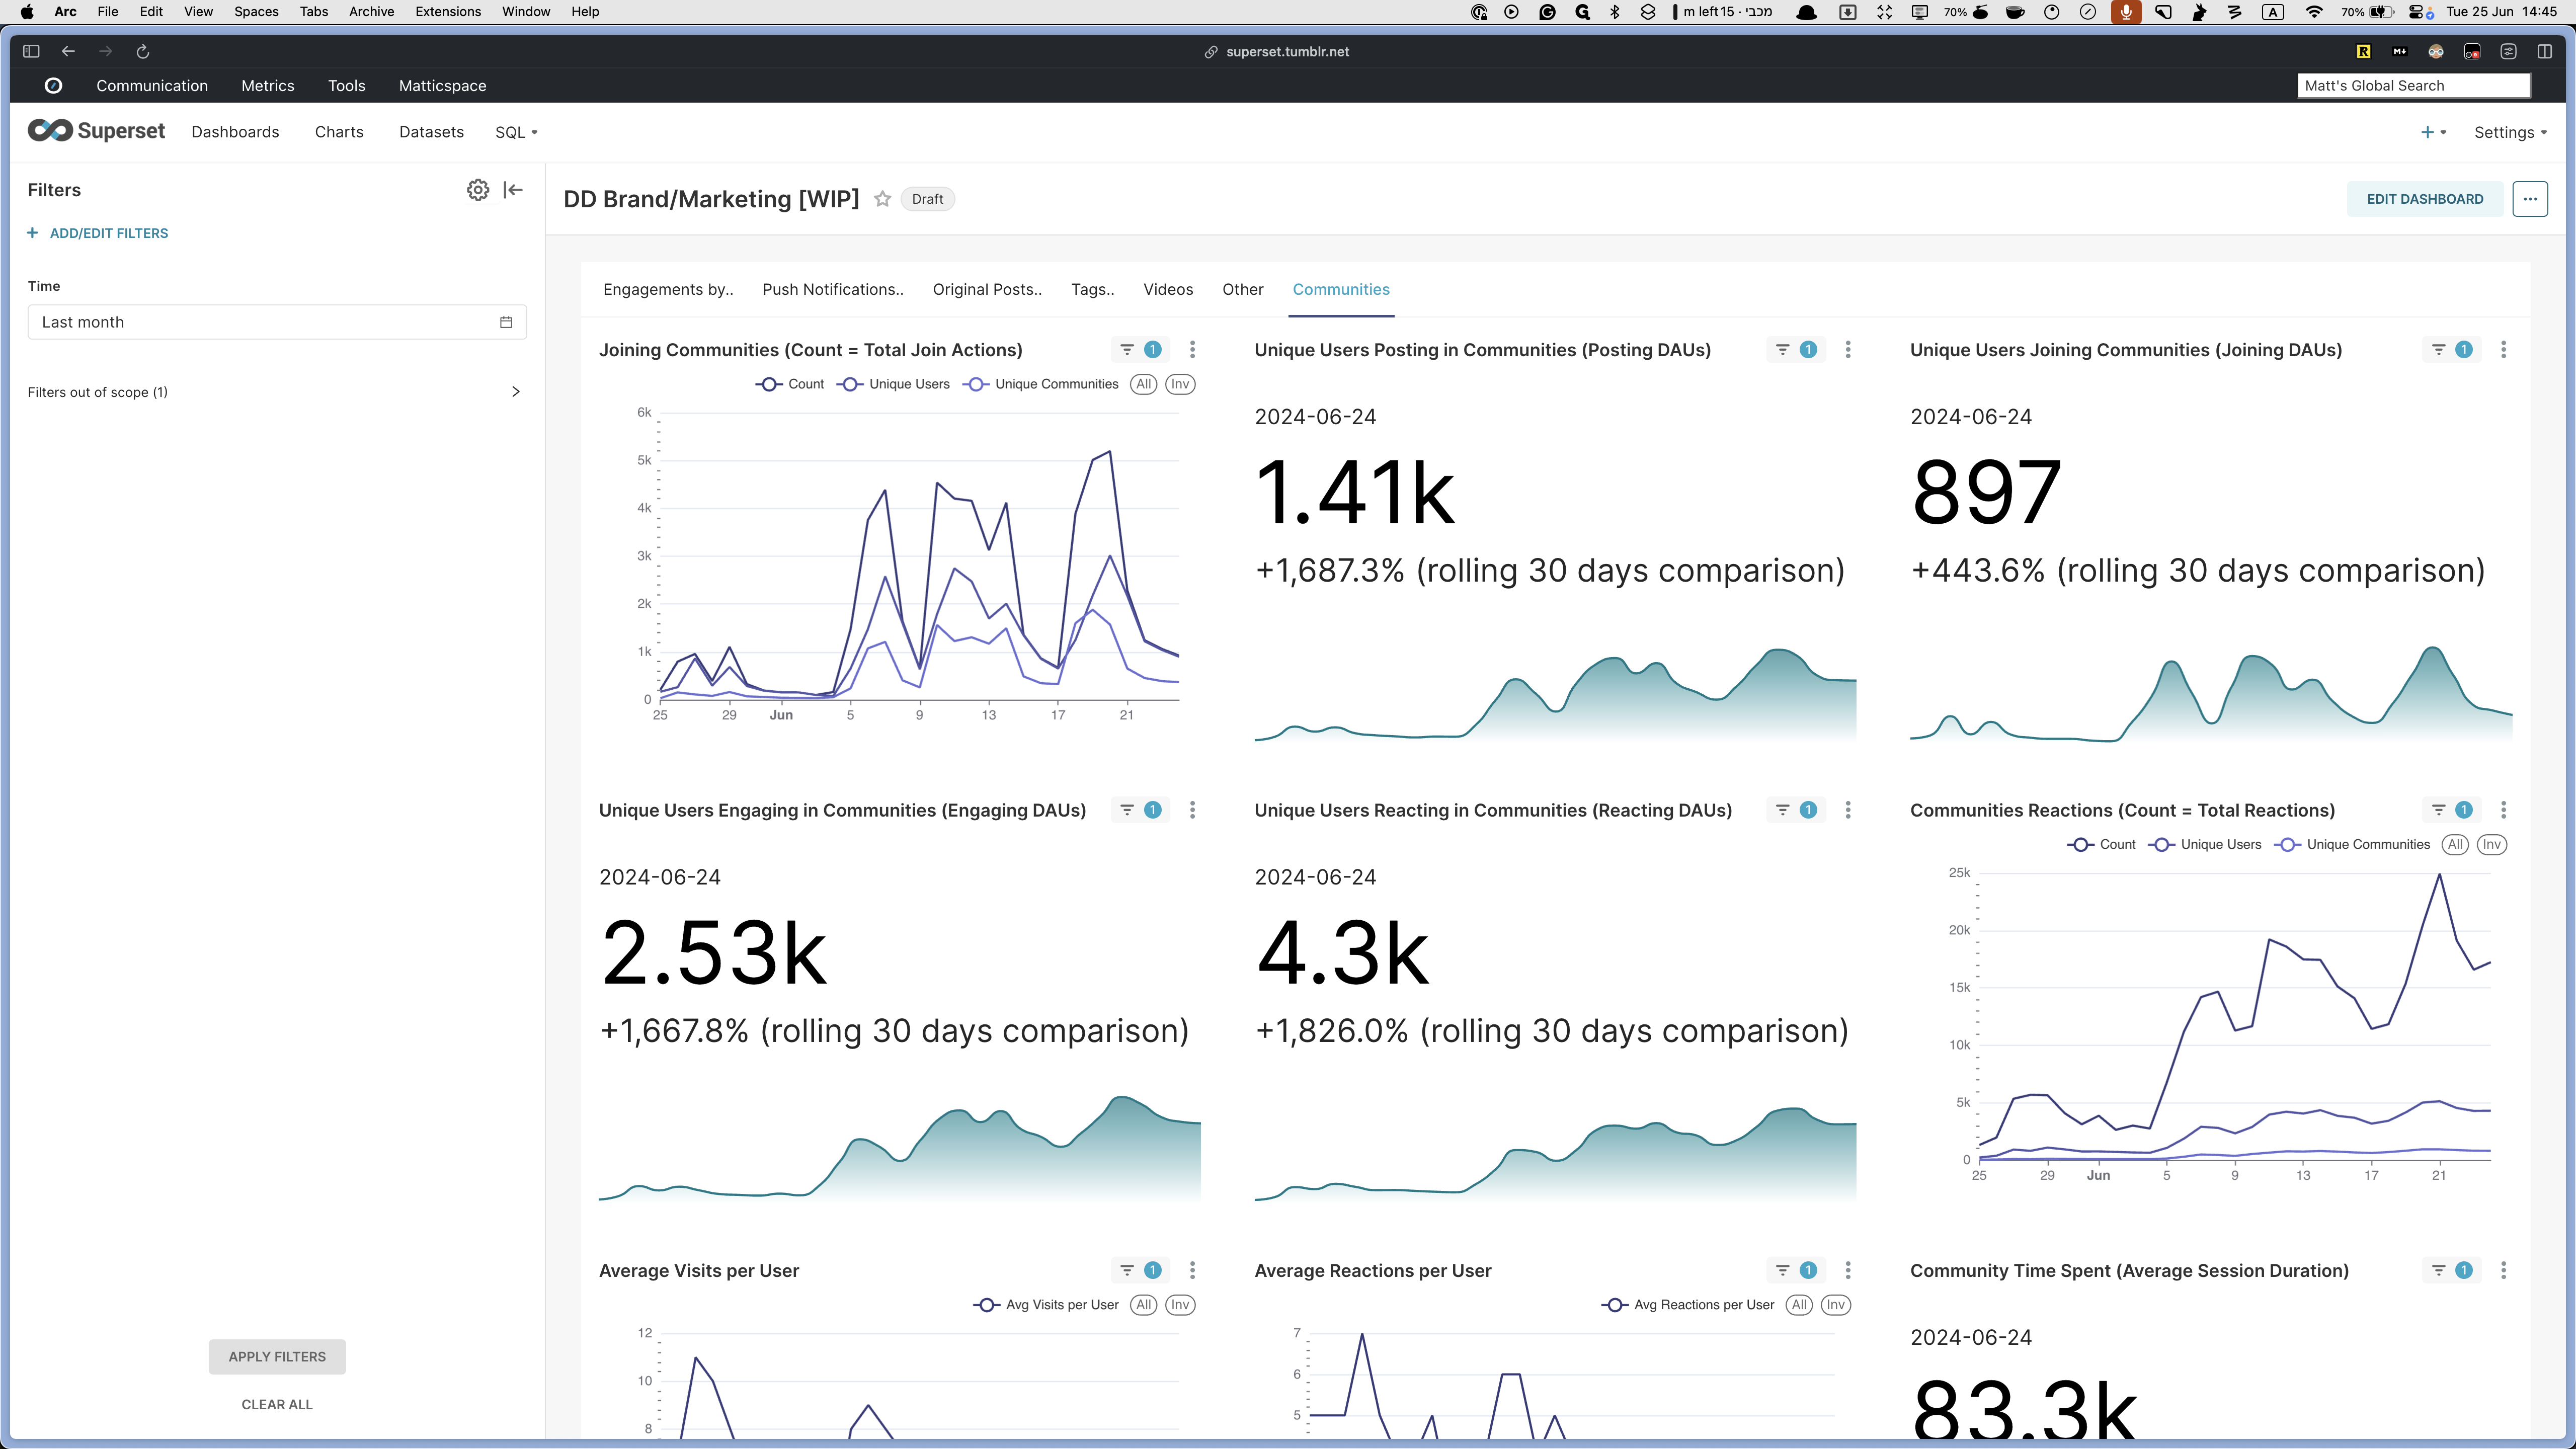Invert legend in Average Visits per User chart

pyautogui.click(x=1180, y=1305)
